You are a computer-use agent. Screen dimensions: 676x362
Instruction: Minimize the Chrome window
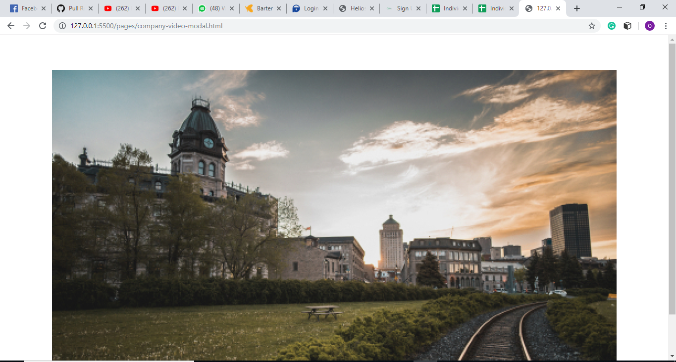[x=620, y=7]
